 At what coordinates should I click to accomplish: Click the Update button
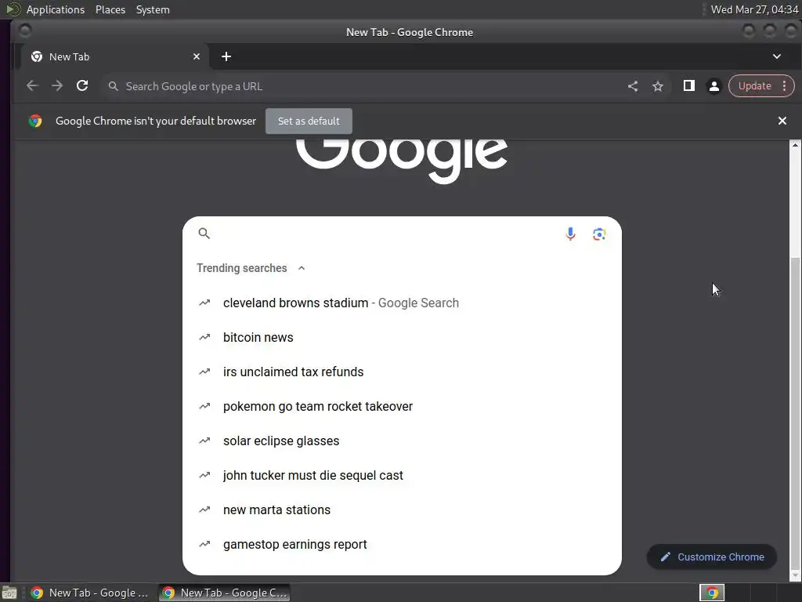tap(754, 86)
